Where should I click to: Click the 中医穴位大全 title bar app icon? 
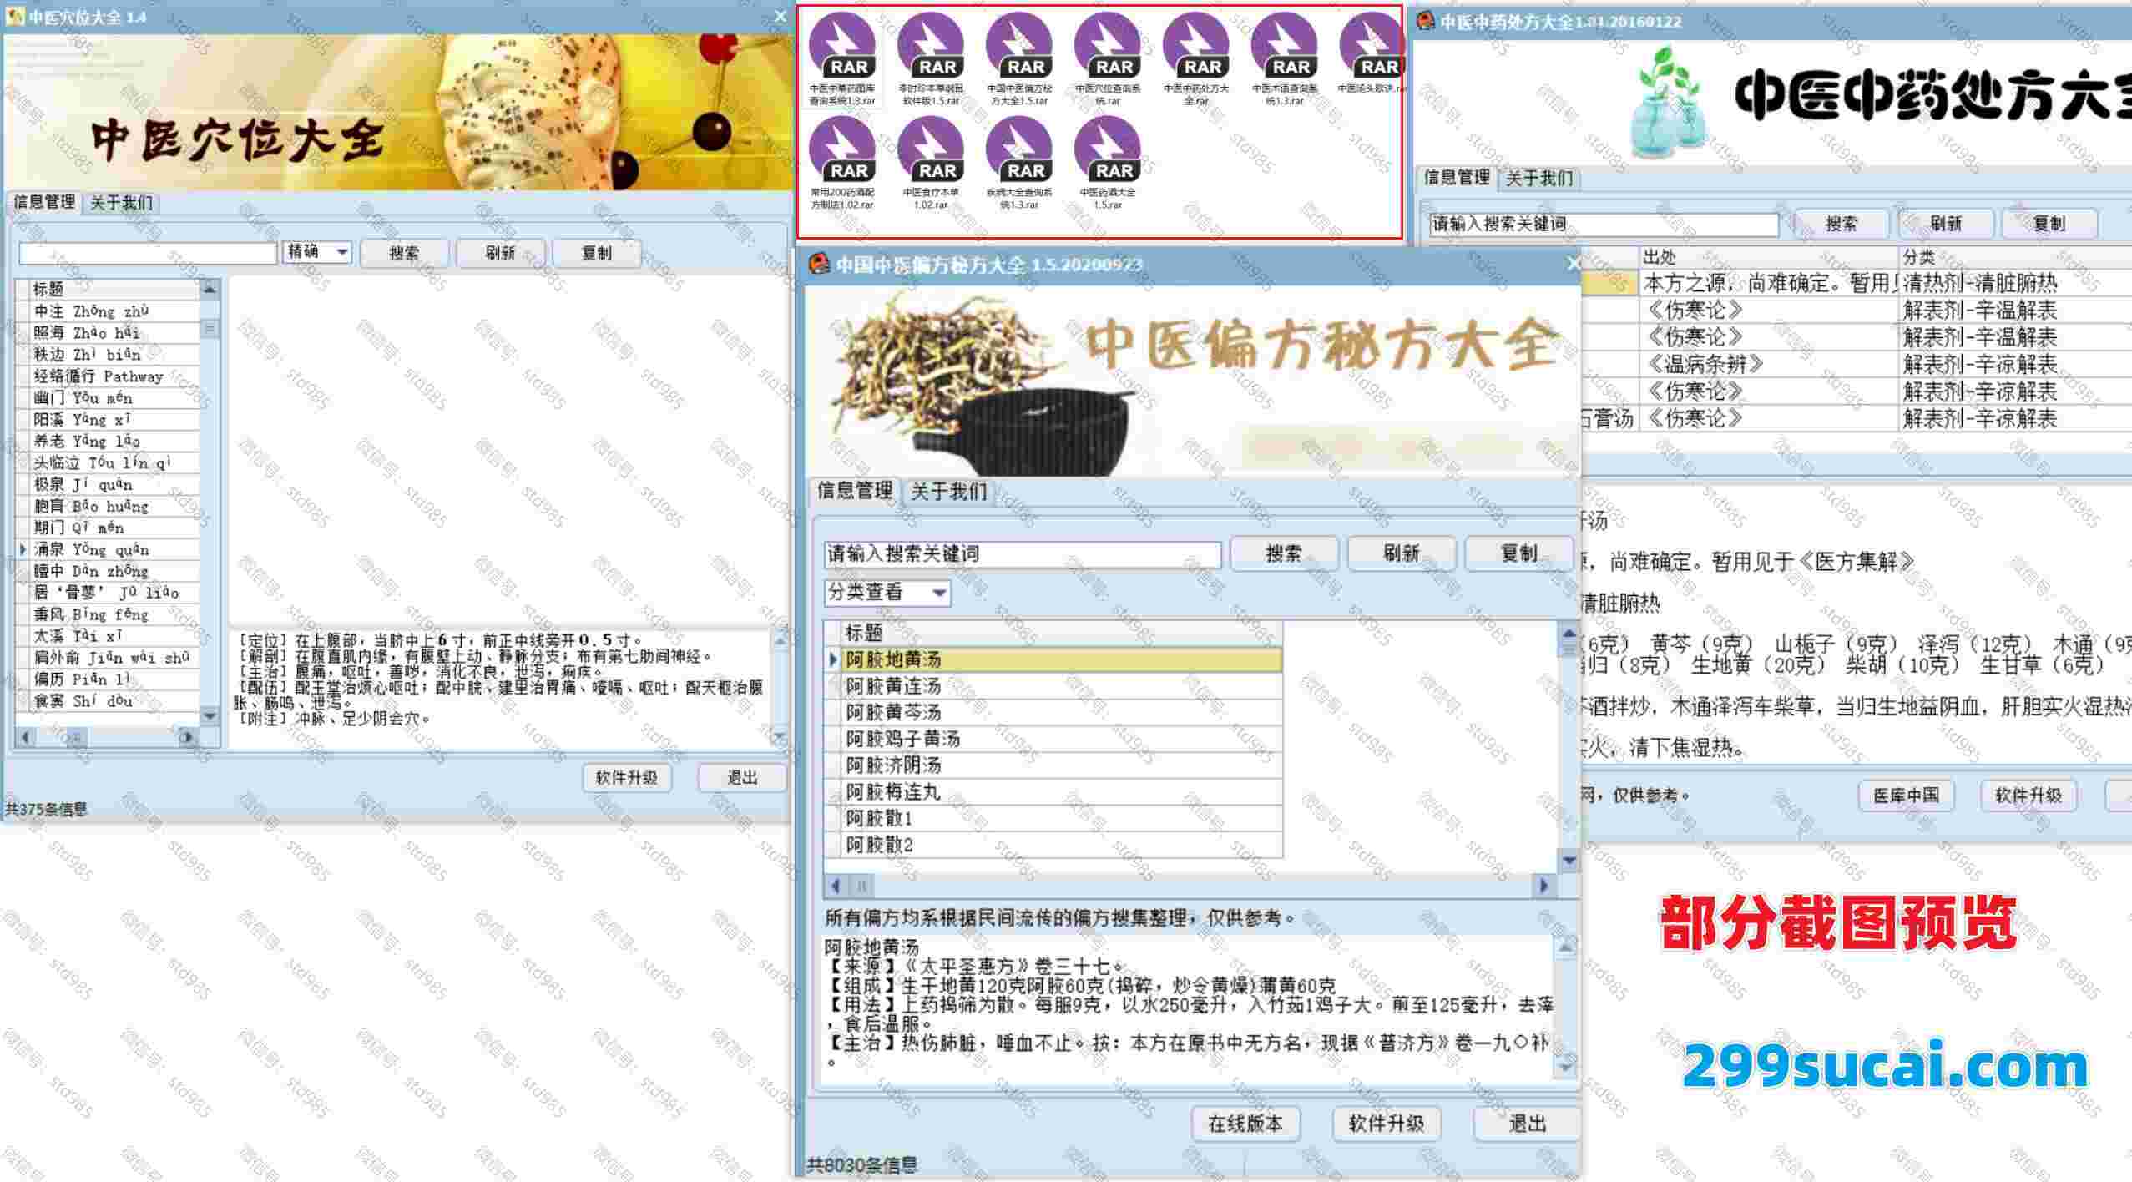pyautogui.click(x=15, y=16)
